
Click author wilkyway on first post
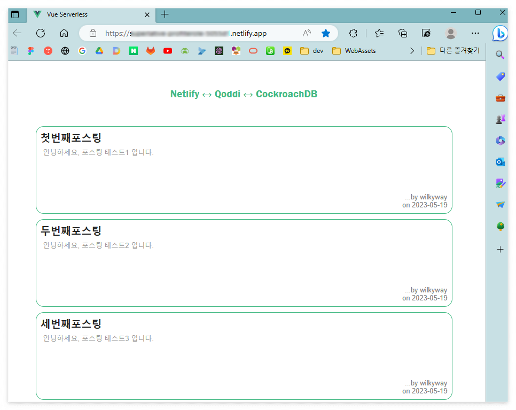point(433,197)
